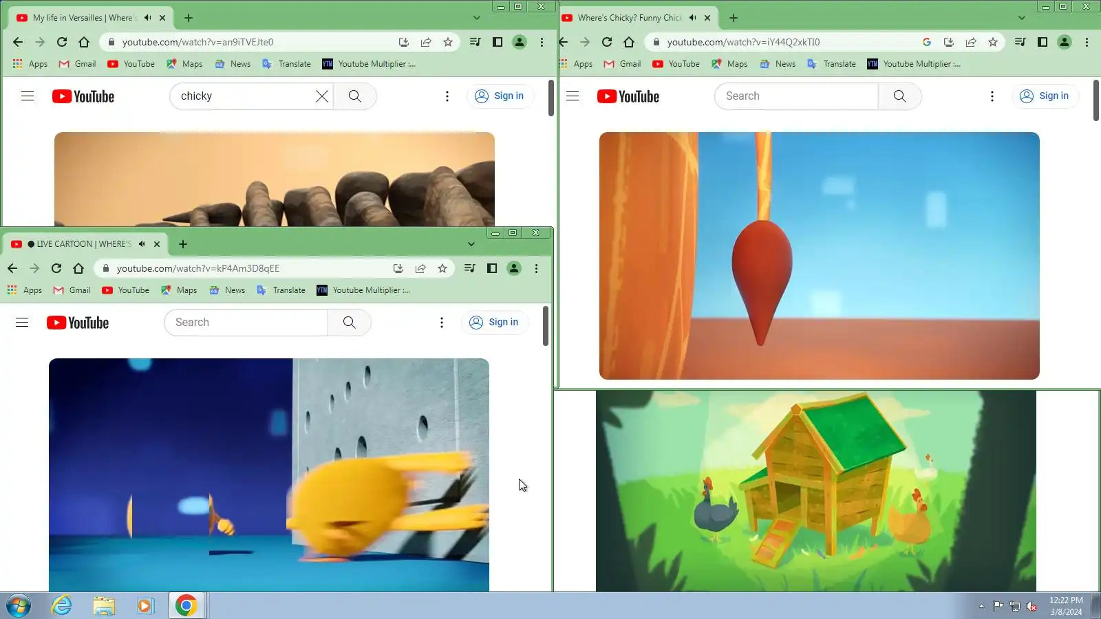The width and height of the screenshot is (1101, 619).
Task: Toggle side panel in top-left Chrome window
Action: coord(498,42)
